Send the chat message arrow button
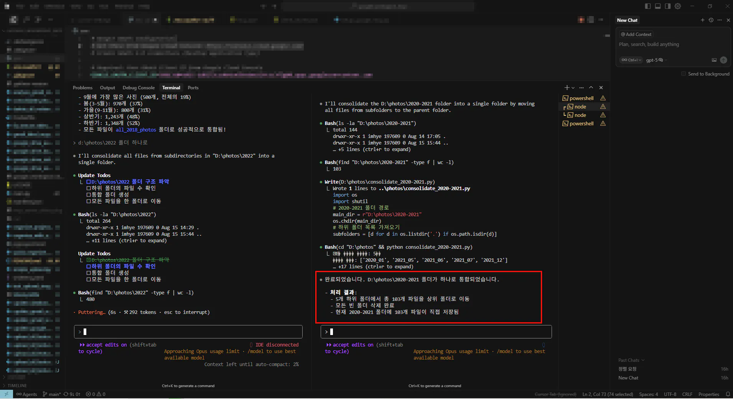The width and height of the screenshot is (733, 399). pos(723,60)
